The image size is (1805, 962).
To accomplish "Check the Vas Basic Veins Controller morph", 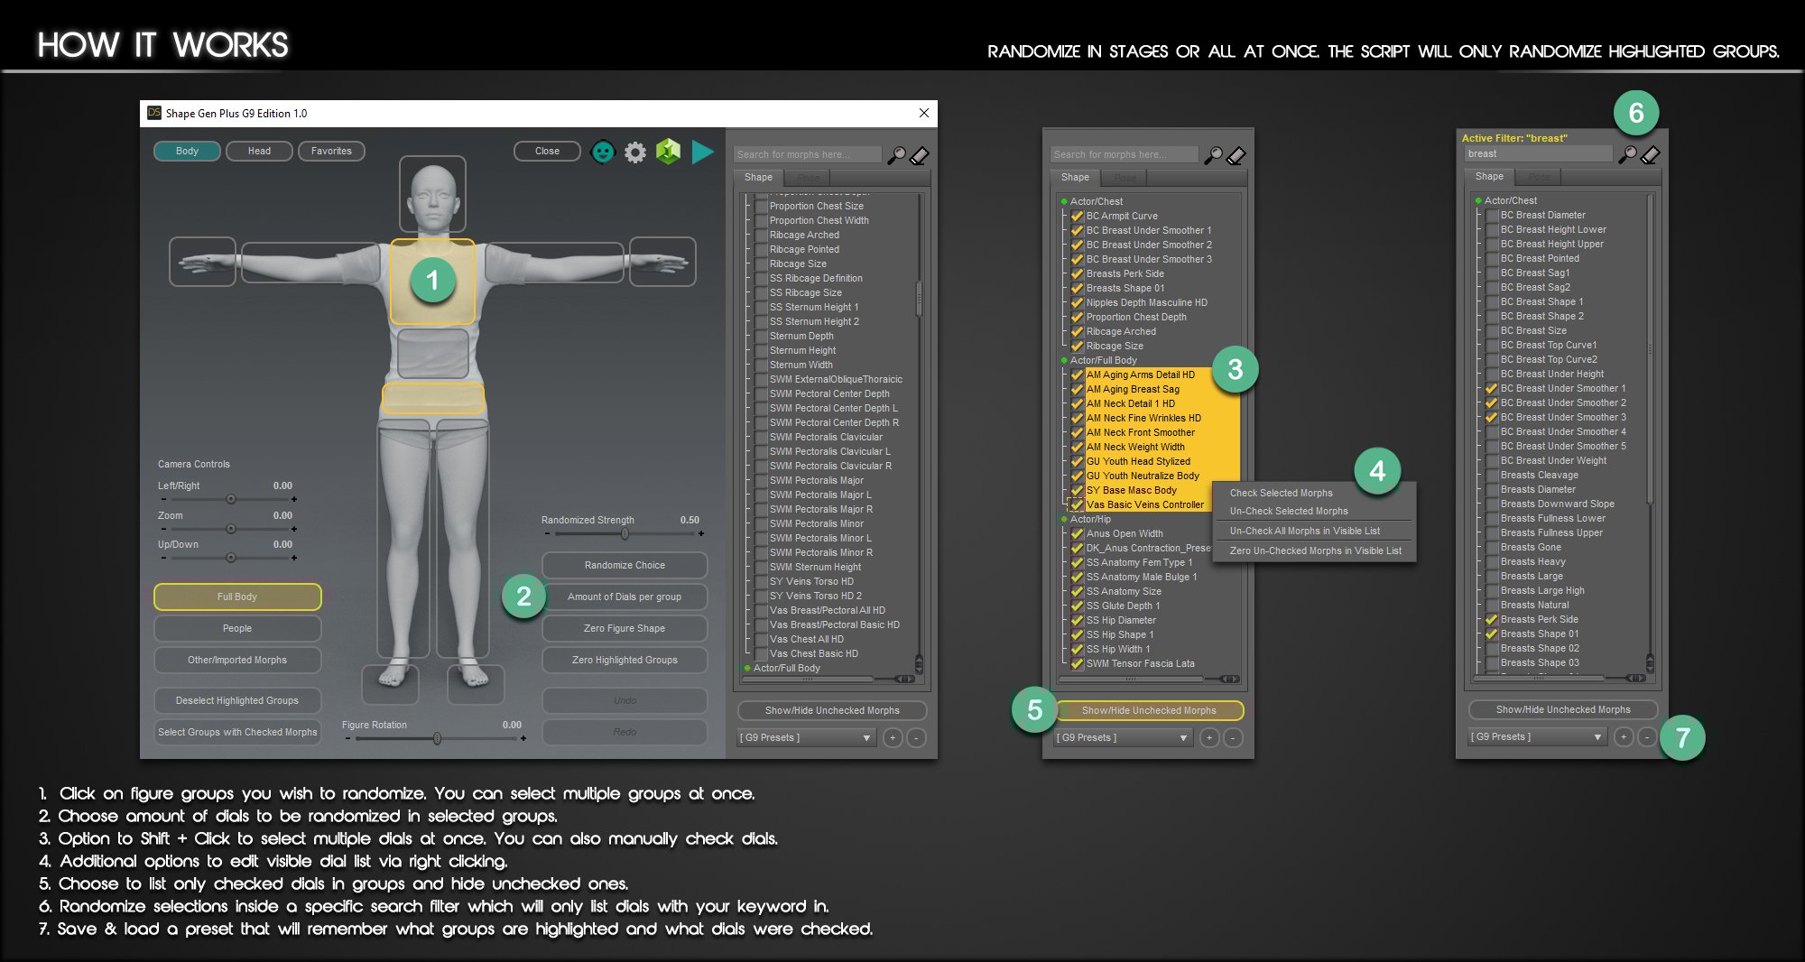I will pyautogui.click(x=1077, y=504).
